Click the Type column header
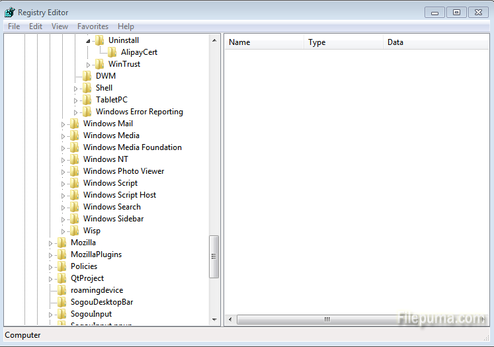The height and width of the screenshot is (347, 494). coord(343,42)
